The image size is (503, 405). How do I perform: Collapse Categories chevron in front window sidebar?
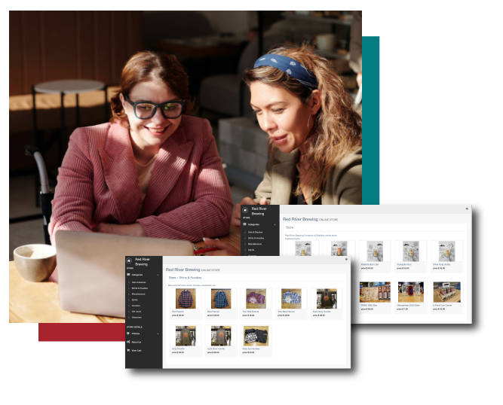pos(158,275)
